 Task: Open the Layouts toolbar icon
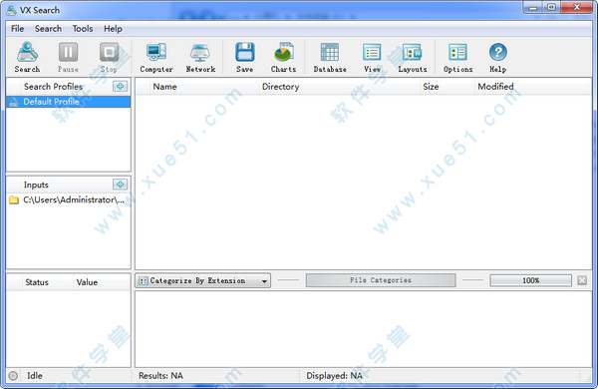coord(413,57)
